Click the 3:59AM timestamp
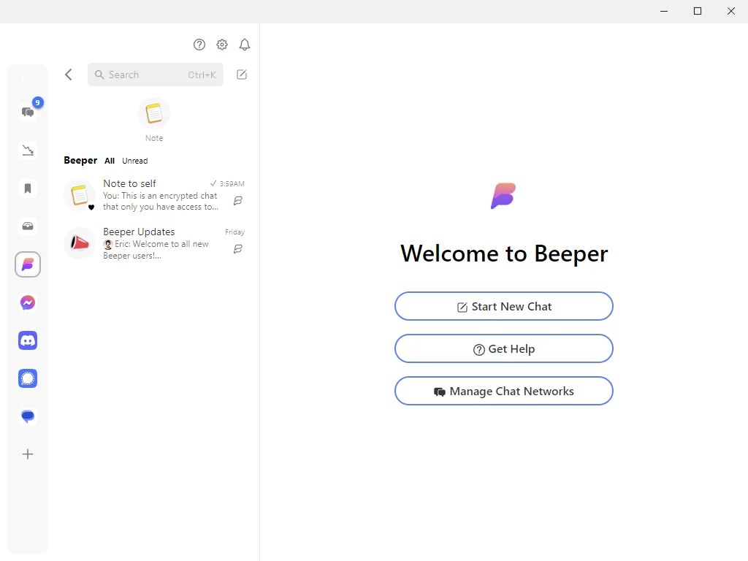748x561 pixels. click(x=232, y=183)
